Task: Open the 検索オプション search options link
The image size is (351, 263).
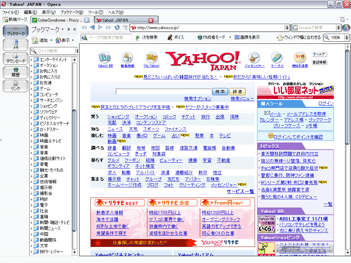Action: click(x=198, y=99)
